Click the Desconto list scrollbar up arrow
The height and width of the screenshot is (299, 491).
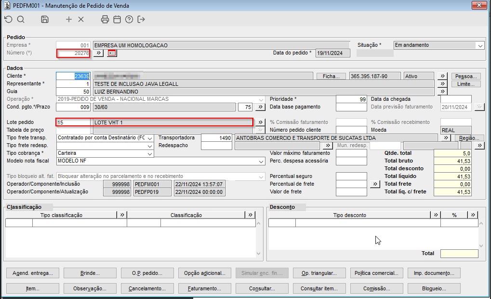coord(481,223)
